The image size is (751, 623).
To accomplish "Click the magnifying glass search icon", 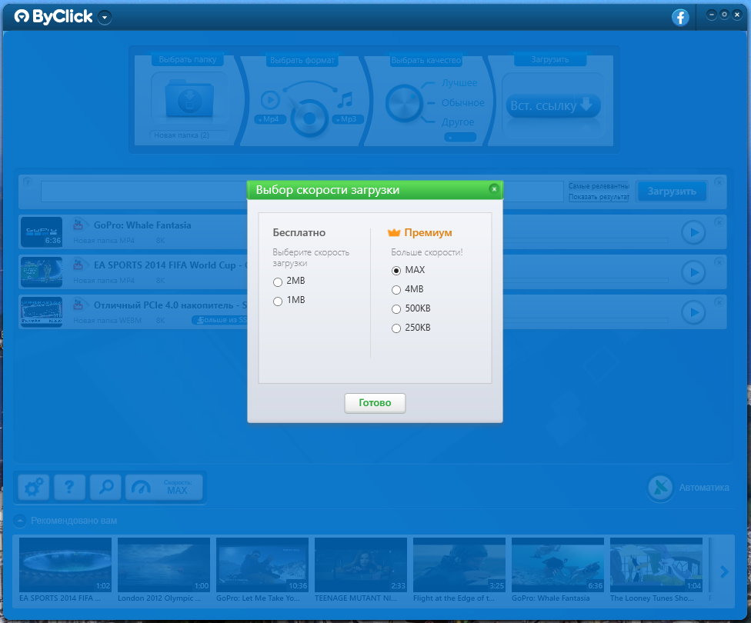I will tap(105, 487).
